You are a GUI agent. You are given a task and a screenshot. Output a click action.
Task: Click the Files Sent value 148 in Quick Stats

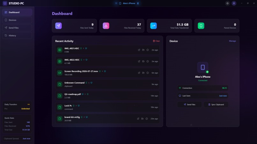coord(28,122)
